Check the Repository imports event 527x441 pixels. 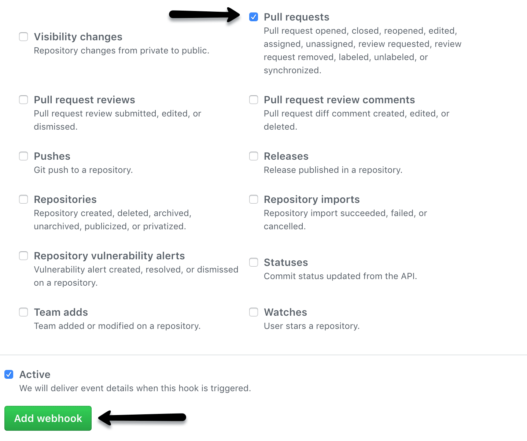(x=254, y=199)
